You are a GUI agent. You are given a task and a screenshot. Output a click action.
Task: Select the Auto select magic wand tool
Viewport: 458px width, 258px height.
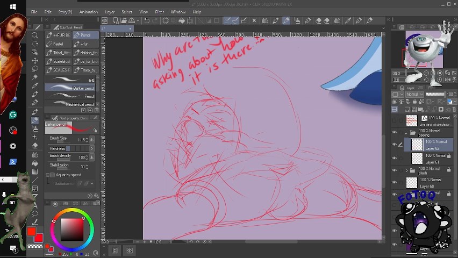coord(35,78)
